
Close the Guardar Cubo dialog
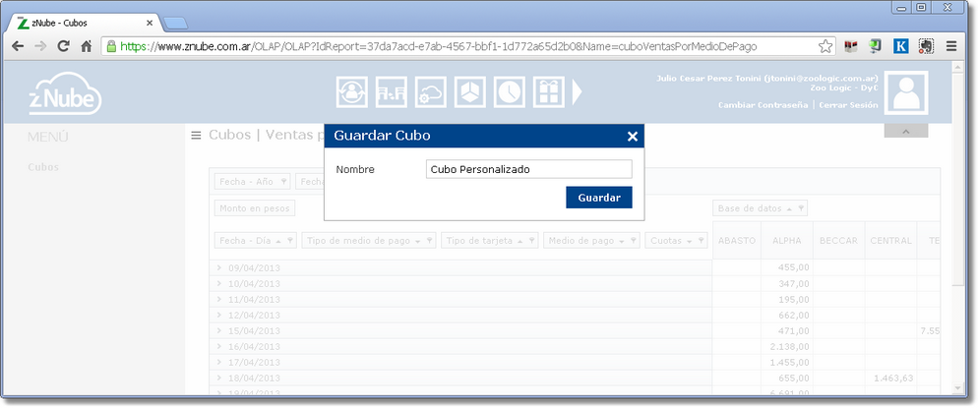click(x=633, y=137)
